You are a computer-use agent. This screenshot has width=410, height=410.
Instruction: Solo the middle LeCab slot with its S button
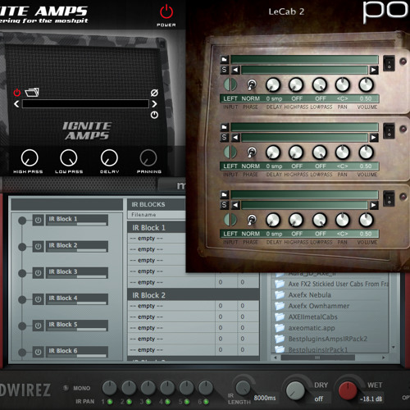point(225,137)
